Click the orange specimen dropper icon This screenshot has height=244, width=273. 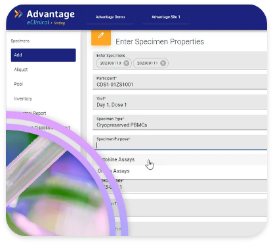(x=101, y=37)
